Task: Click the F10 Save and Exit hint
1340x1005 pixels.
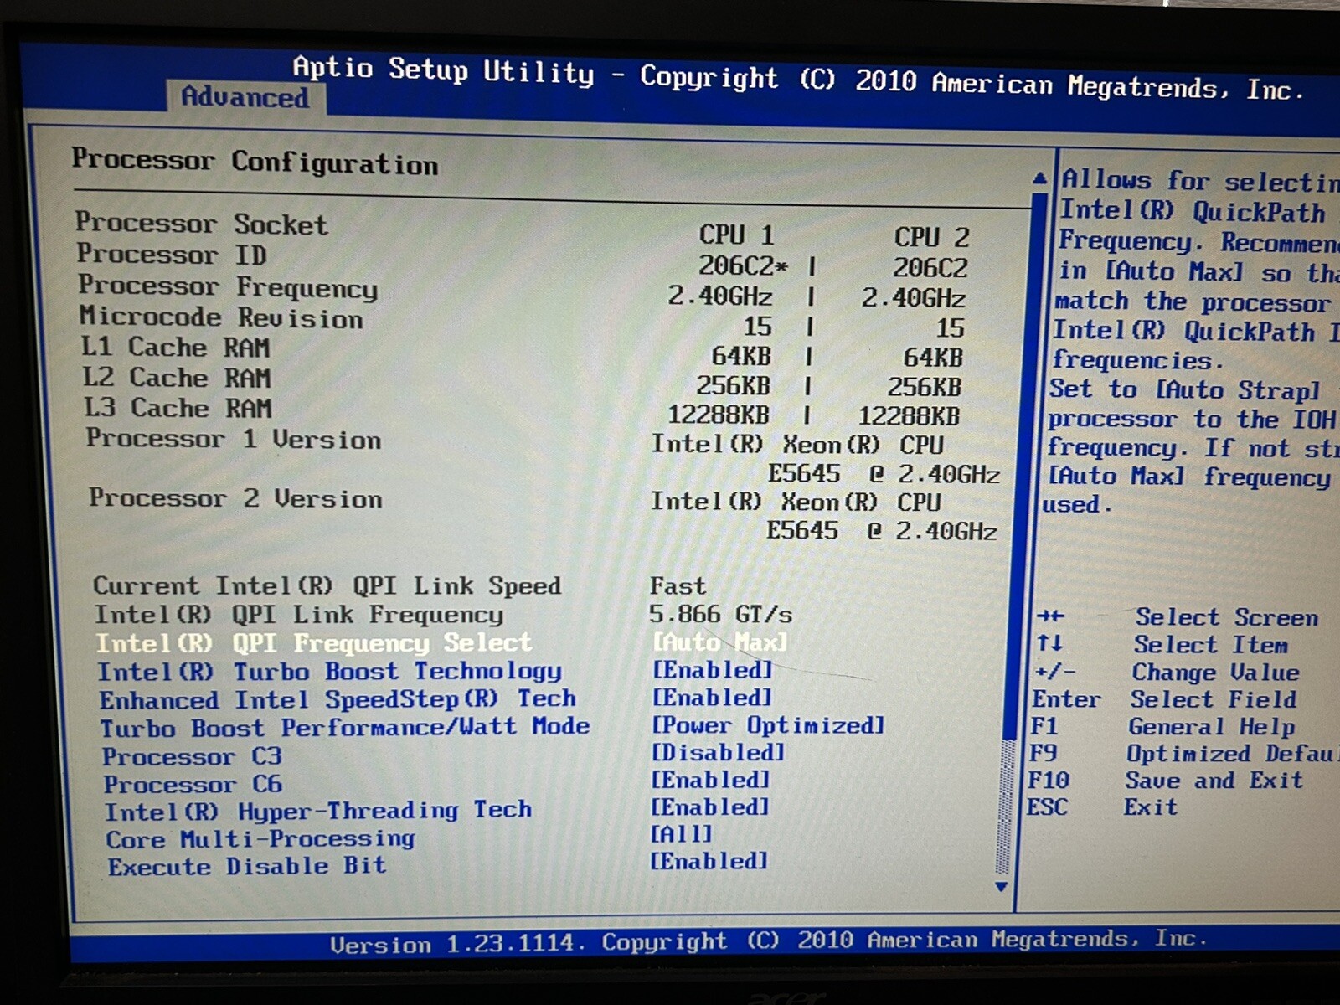Action: point(1166,781)
